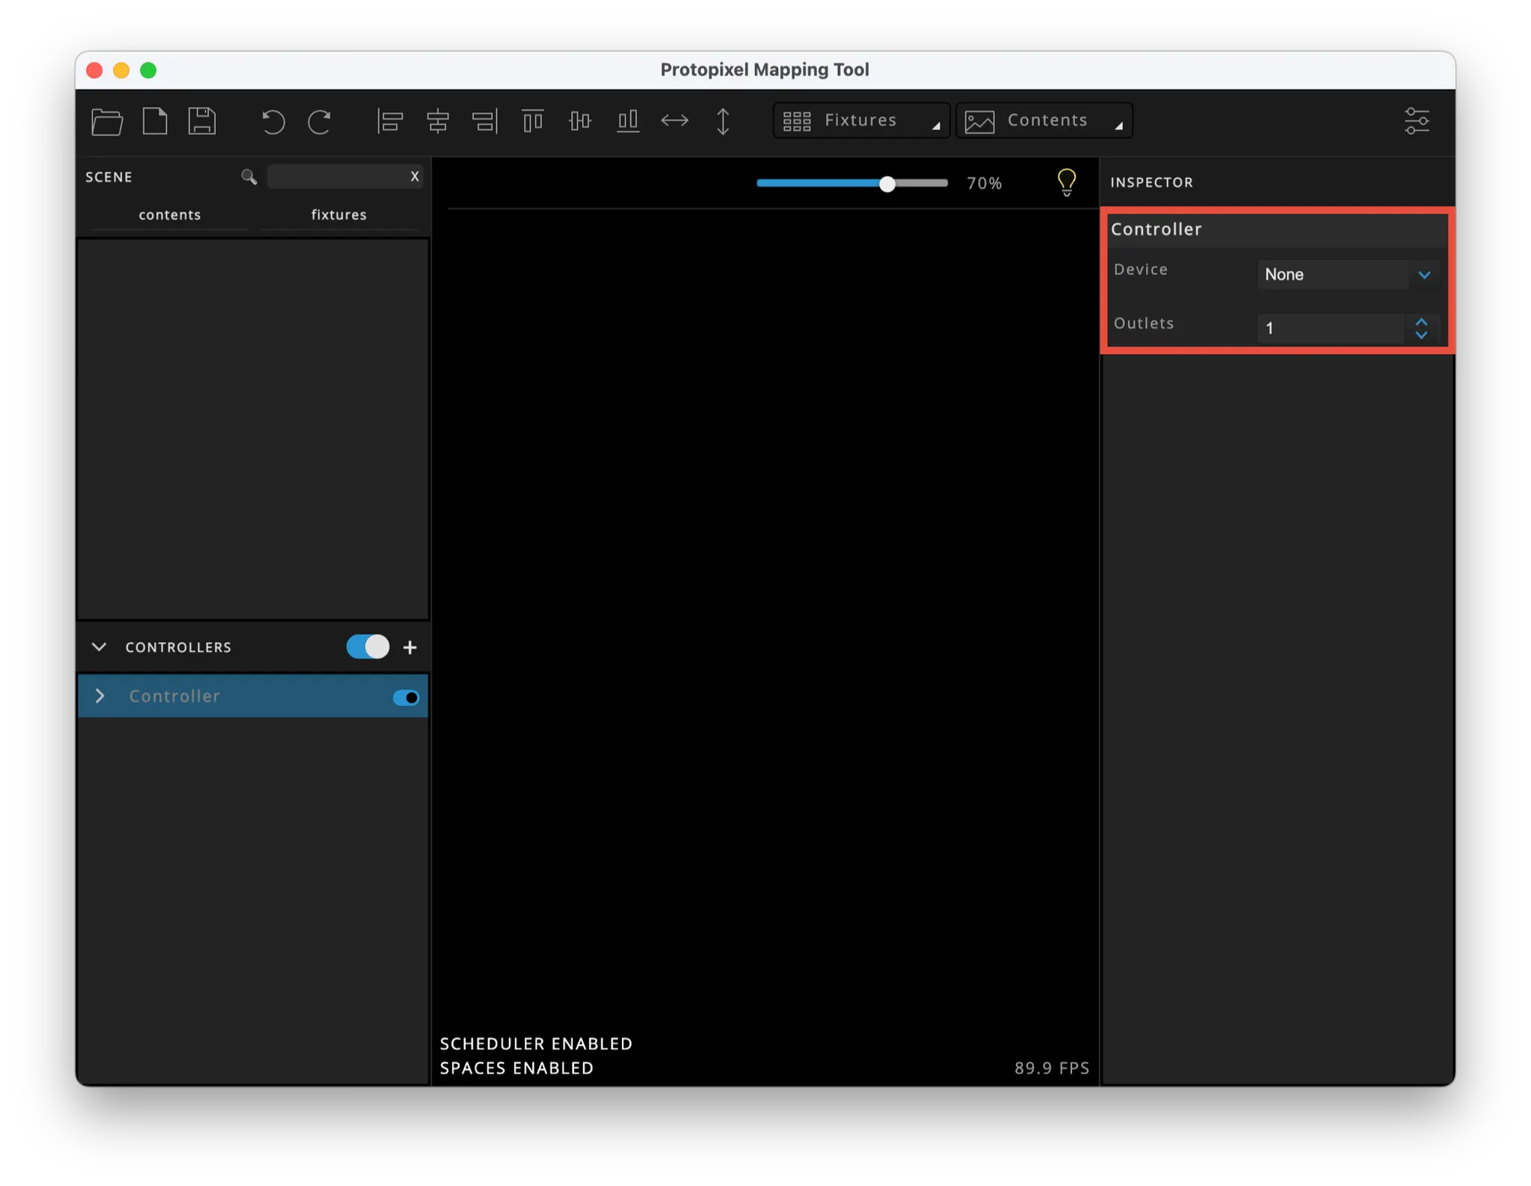Open the settings sliders icon

pyautogui.click(x=1417, y=121)
